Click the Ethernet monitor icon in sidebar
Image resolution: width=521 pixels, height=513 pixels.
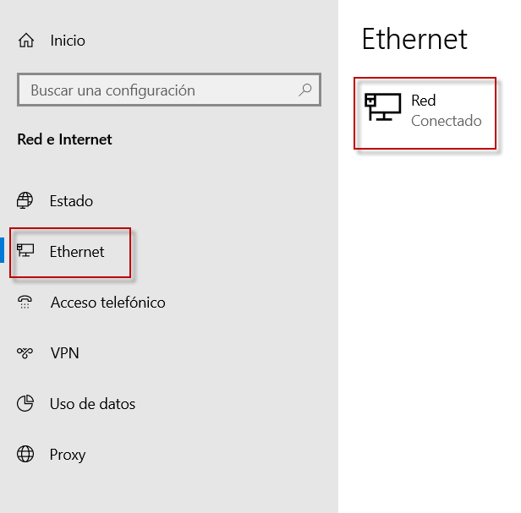click(x=25, y=251)
